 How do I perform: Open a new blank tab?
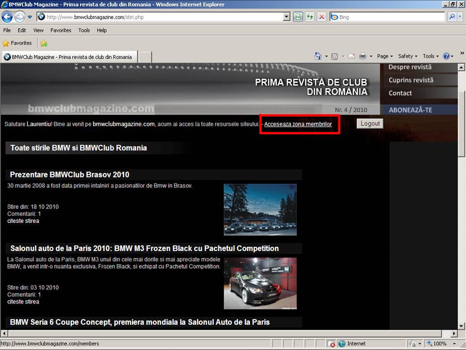145,57
